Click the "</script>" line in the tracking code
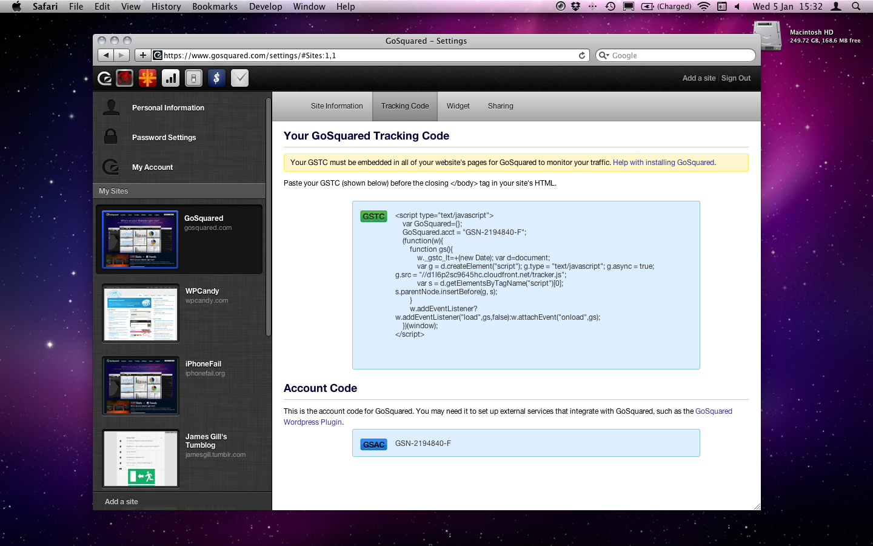Viewport: 873px width, 546px height. 410,334
